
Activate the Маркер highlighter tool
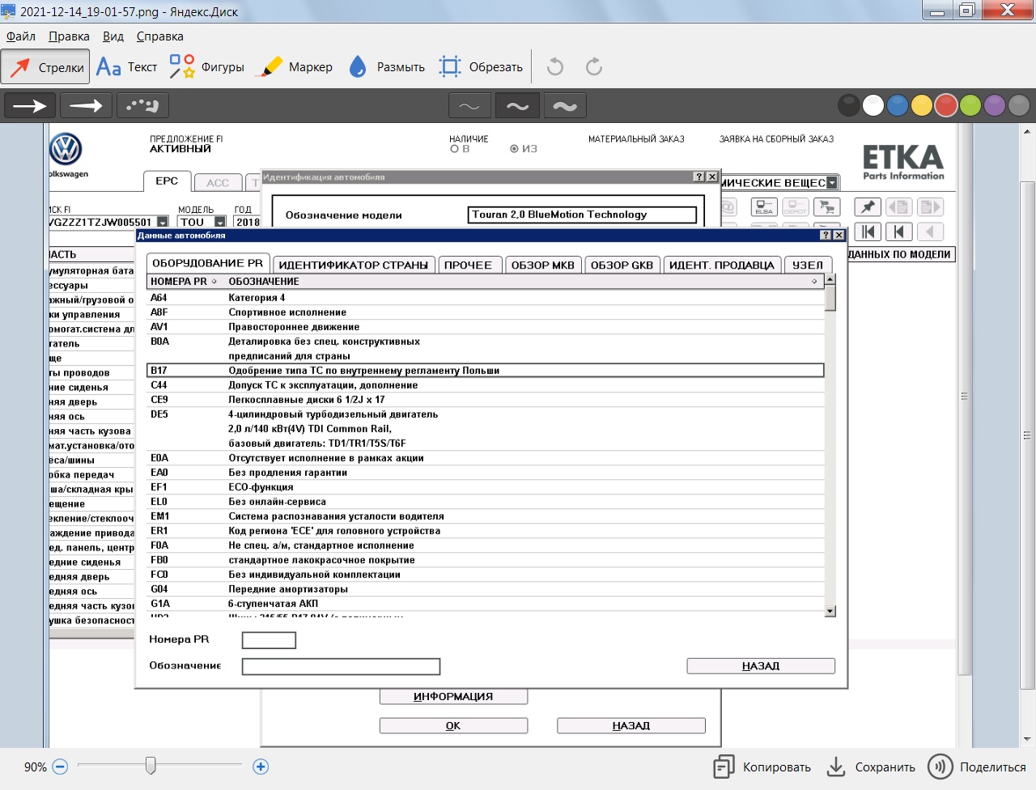(296, 67)
